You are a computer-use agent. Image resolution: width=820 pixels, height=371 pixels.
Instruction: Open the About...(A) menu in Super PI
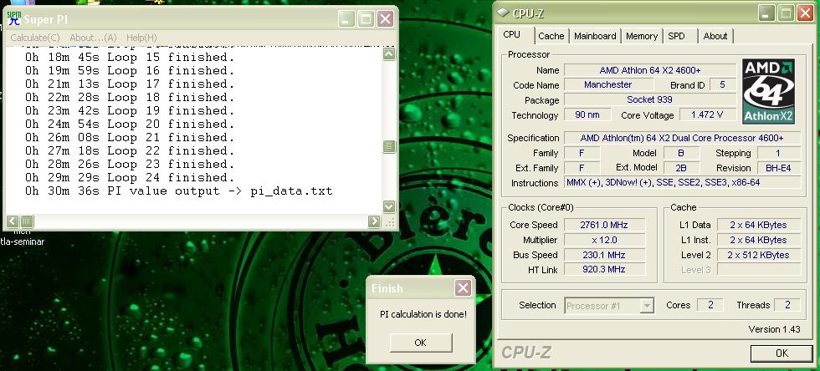(x=93, y=38)
